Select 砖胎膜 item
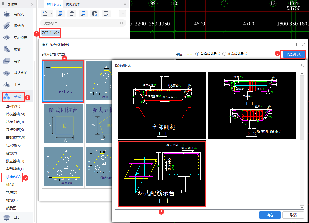 coord(11,208)
